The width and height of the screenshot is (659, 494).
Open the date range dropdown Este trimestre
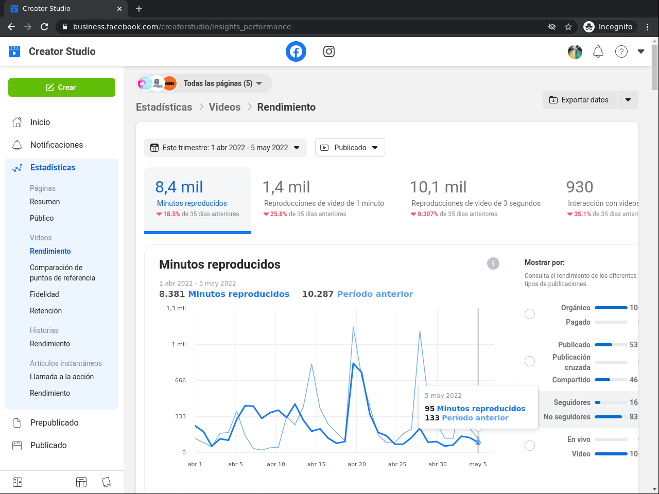[225, 148]
